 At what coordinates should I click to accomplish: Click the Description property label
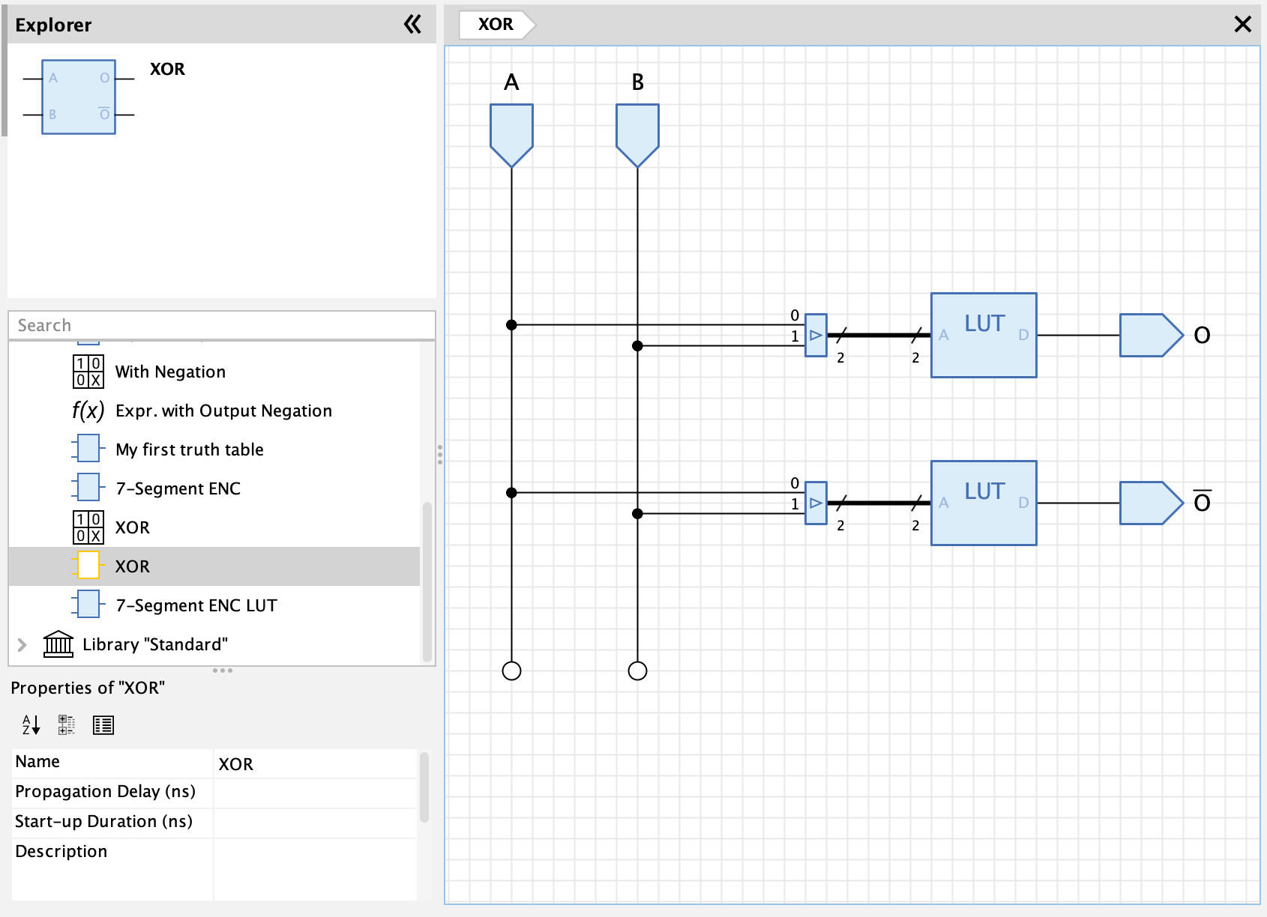tap(61, 852)
